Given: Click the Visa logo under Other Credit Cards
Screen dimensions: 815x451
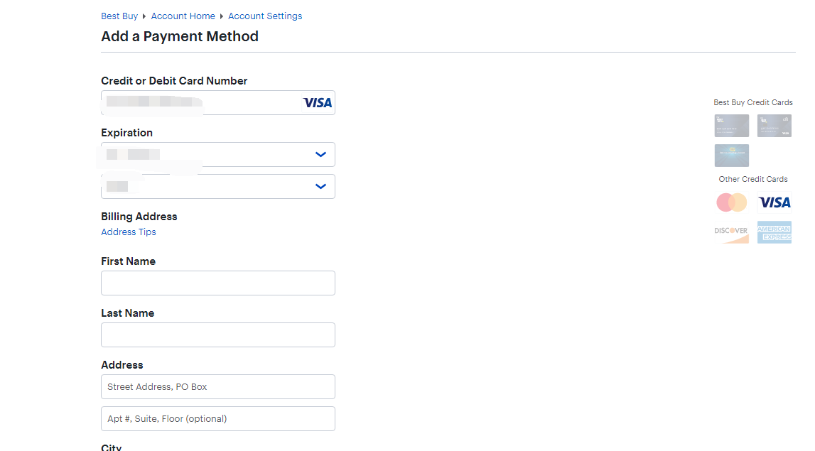Looking at the screenshot, I should 774,202.
